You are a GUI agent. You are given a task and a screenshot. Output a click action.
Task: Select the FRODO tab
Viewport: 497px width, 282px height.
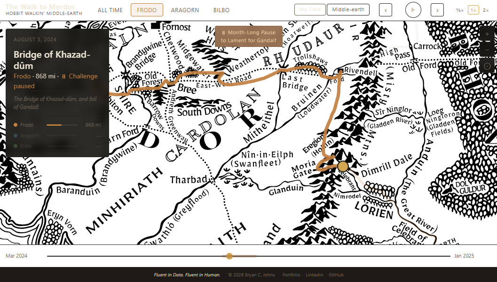coord(147,10)
